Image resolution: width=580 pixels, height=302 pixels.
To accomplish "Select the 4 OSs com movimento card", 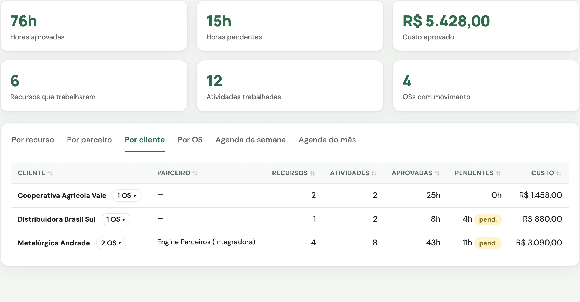I will click(486, 86).
